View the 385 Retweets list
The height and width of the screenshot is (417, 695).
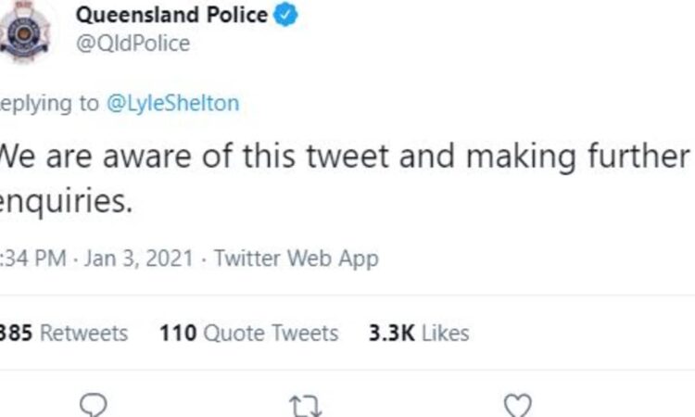click(63, 333)
